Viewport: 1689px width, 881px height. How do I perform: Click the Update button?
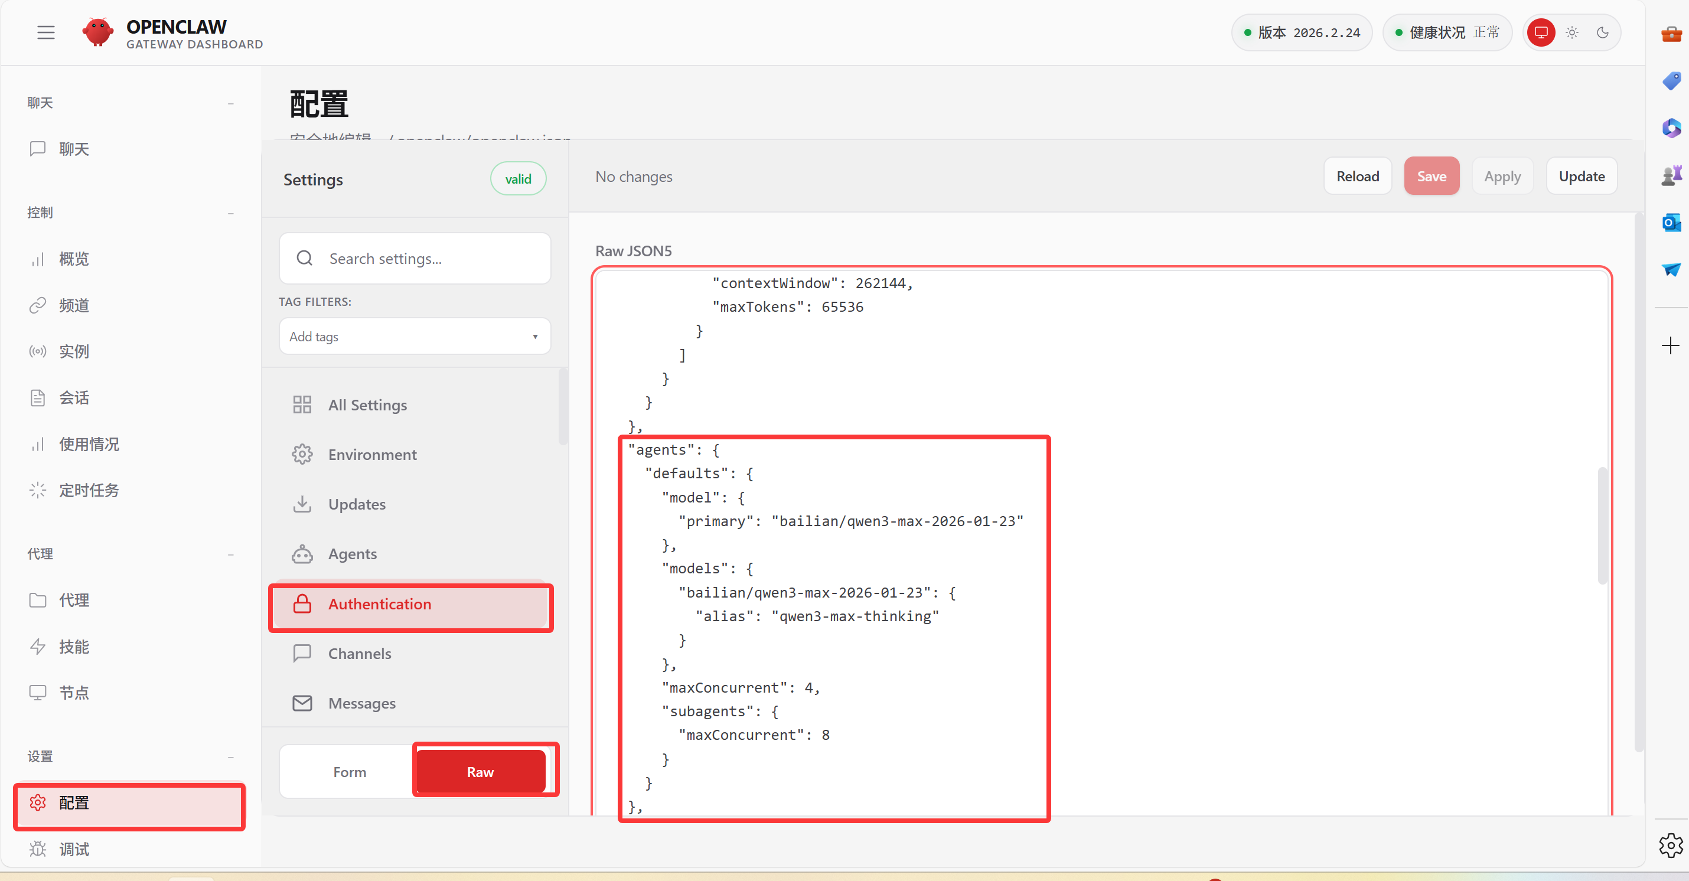pyautogui.click(x=1581, y=177)
